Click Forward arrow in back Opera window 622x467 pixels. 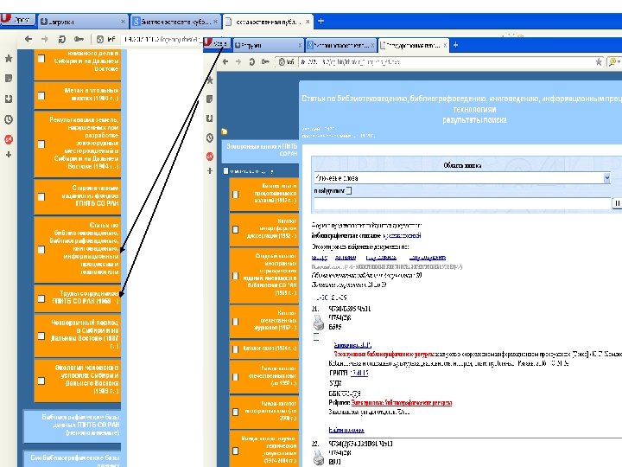tap(45, 39)
